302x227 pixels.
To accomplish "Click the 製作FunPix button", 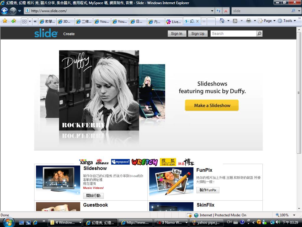I will coord(208,190).
